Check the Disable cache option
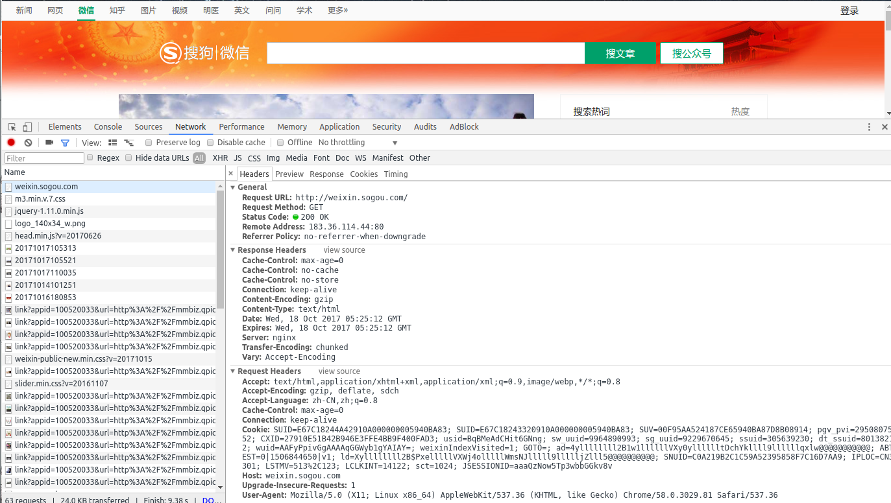Viewport: 891px width, 503px height. pyautogui.click(x=210, y=143)
